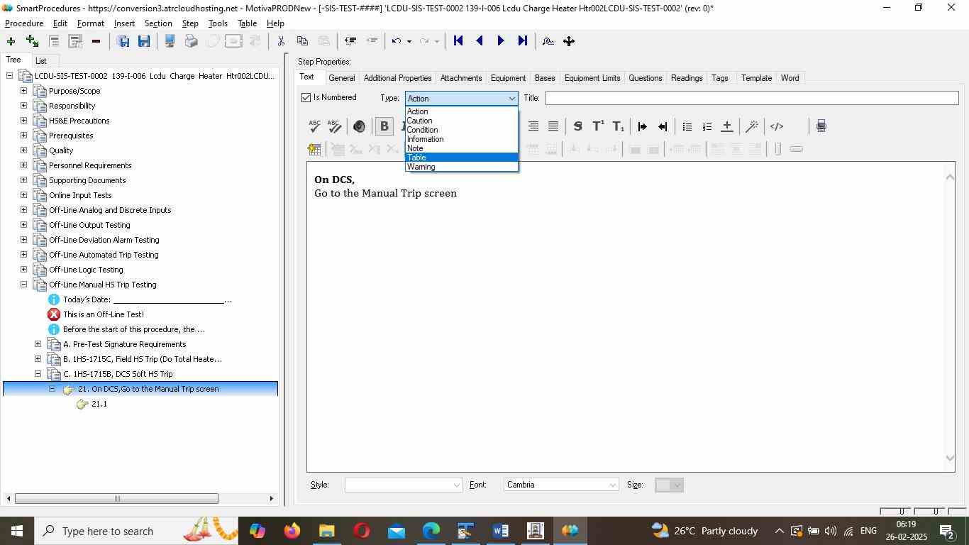Click the red minus delete icon
This screenshot has height=545, width=969.
coord(96,41)
